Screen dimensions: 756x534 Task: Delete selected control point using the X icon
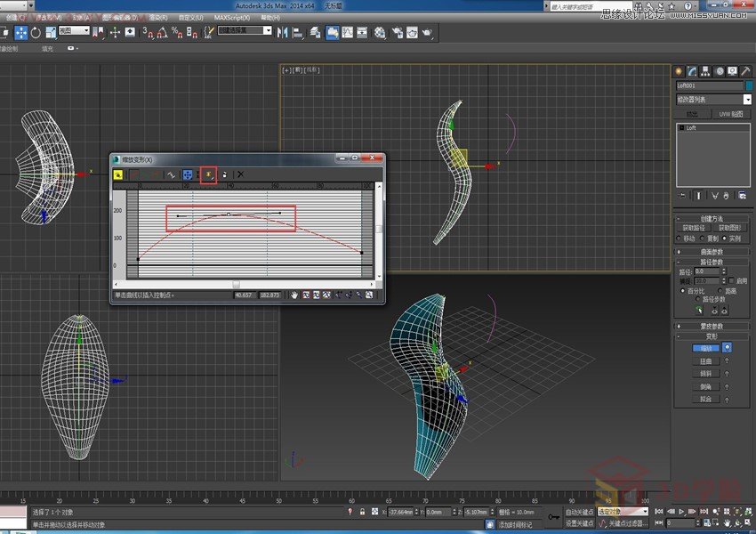click(241, 174)
